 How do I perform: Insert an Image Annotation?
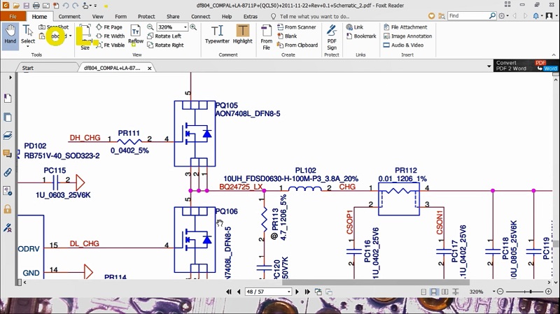point(407,36)
